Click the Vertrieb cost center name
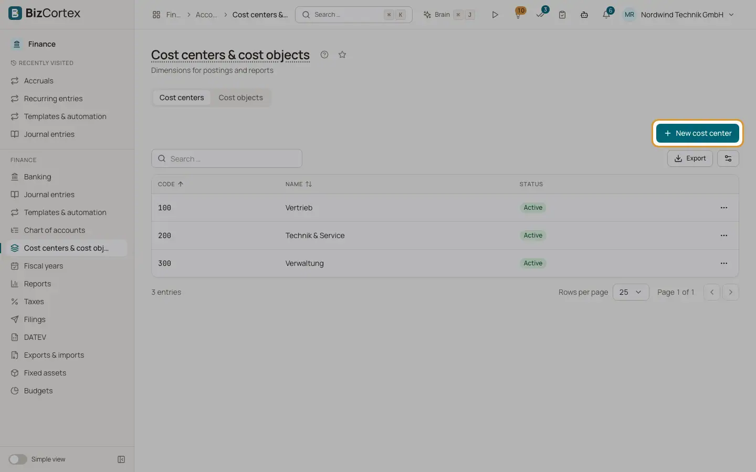 click(x=299, y=208)
